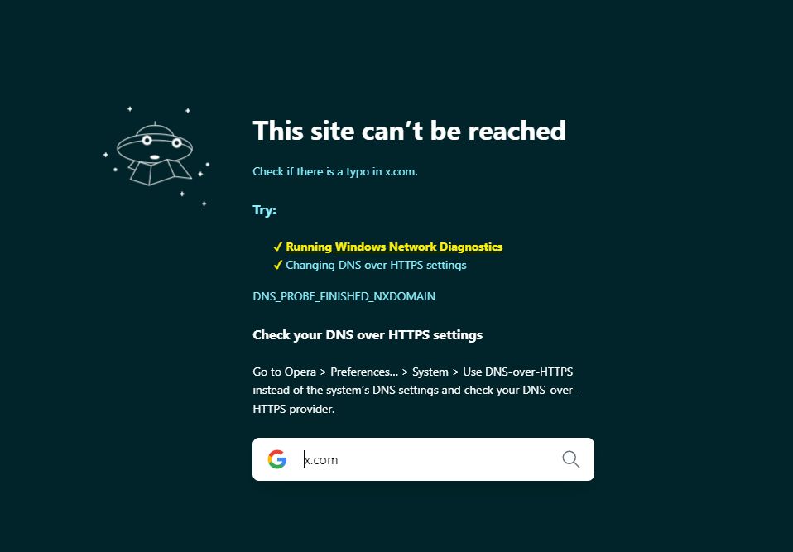Click "HTTPS provider." ending the paragraph
793x552 pixels.
(x=294, y=409)
